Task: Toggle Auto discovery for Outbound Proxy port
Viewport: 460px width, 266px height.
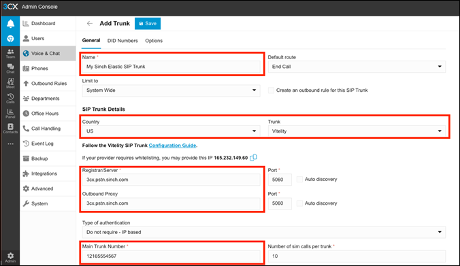Action: coord(299,203)
